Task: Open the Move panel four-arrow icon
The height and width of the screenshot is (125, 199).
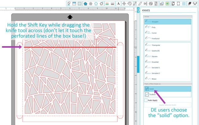Action: click(x=124, y=4)
